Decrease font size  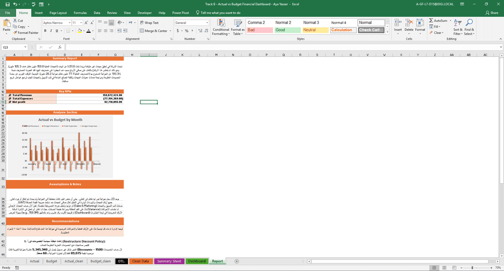point(92,23)
